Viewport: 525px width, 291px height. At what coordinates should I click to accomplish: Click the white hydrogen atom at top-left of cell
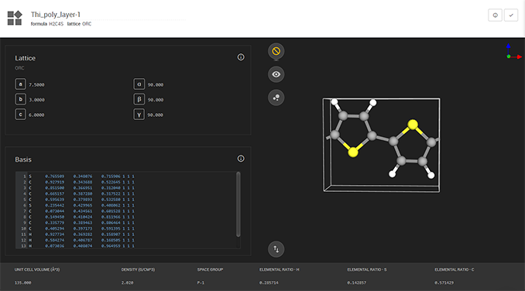coord(335,102)
